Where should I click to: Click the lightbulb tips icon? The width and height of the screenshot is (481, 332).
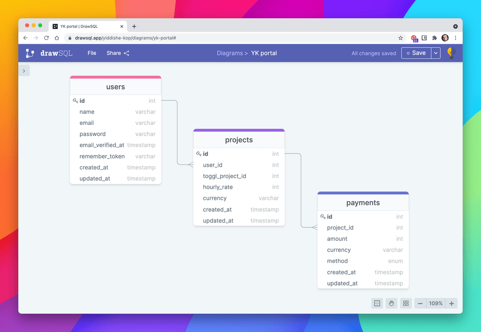451,53
